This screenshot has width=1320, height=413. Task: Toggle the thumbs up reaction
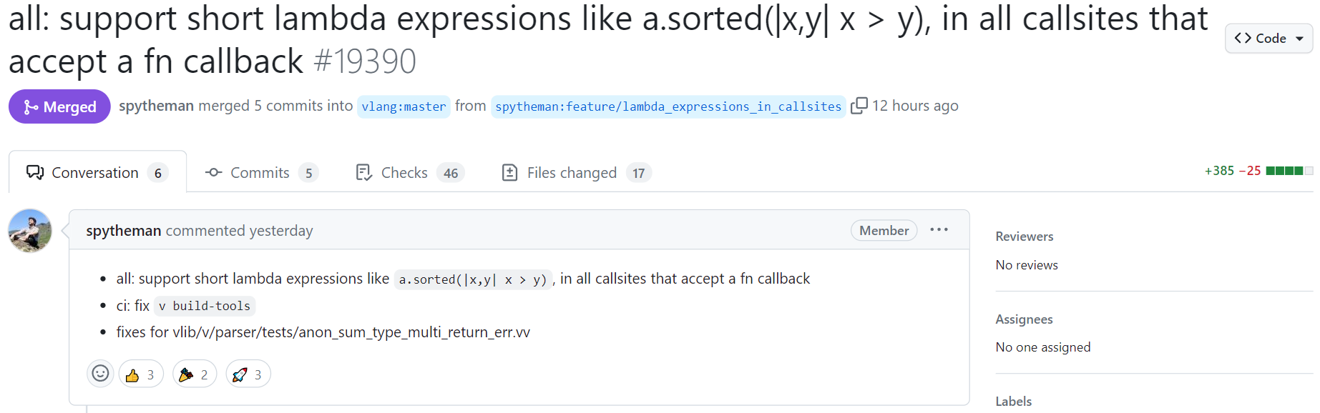141,374
